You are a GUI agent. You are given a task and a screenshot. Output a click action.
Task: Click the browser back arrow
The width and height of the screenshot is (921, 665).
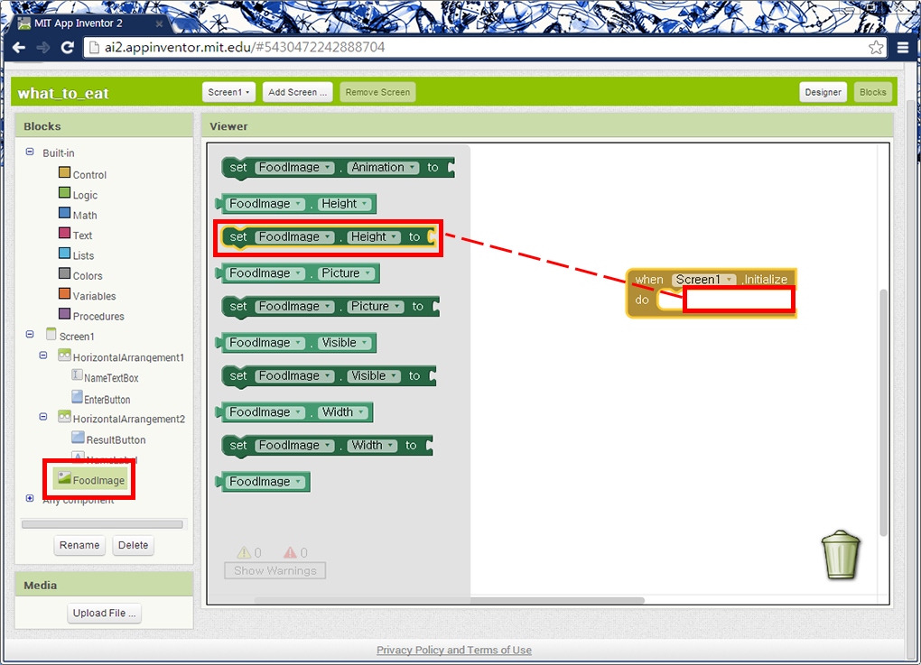click(x=19, y=47)
